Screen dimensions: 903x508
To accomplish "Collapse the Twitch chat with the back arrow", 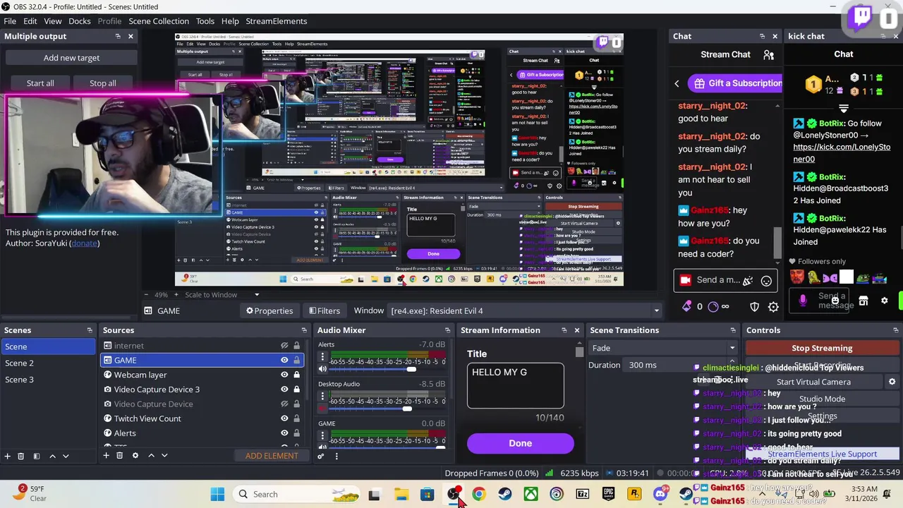I will coord(677,83).
